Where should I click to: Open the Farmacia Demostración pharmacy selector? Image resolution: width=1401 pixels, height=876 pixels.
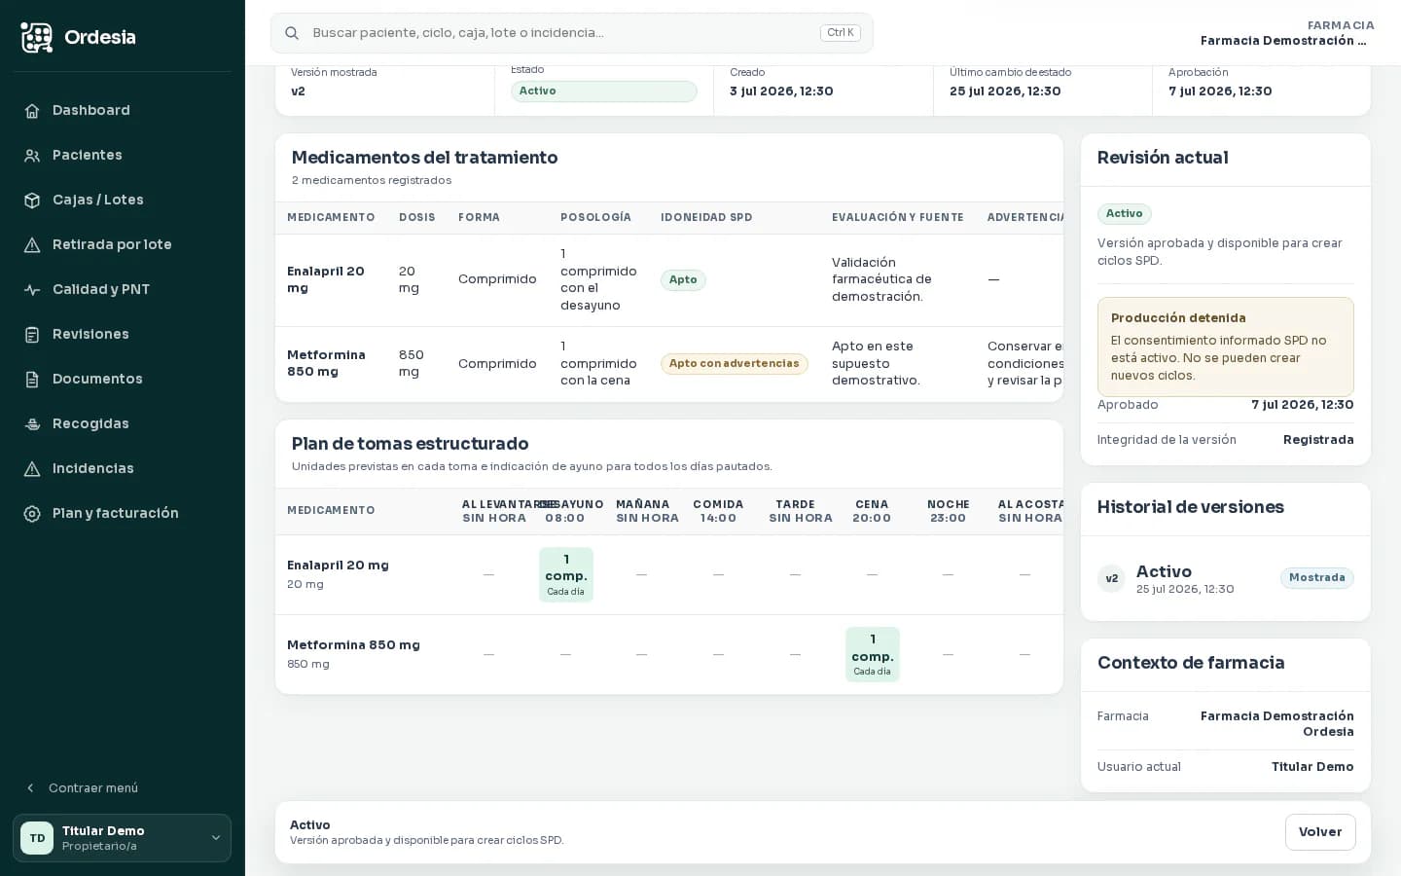(1286, 33)
